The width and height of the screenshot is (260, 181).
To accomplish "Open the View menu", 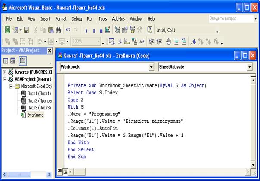I will (x=31, y=19).
